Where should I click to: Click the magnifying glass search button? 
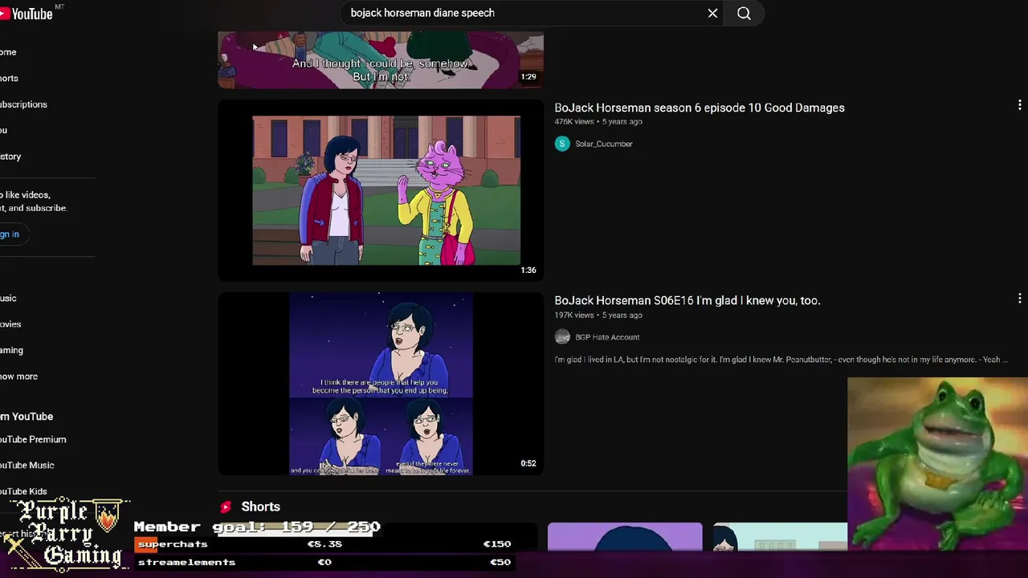744,13
